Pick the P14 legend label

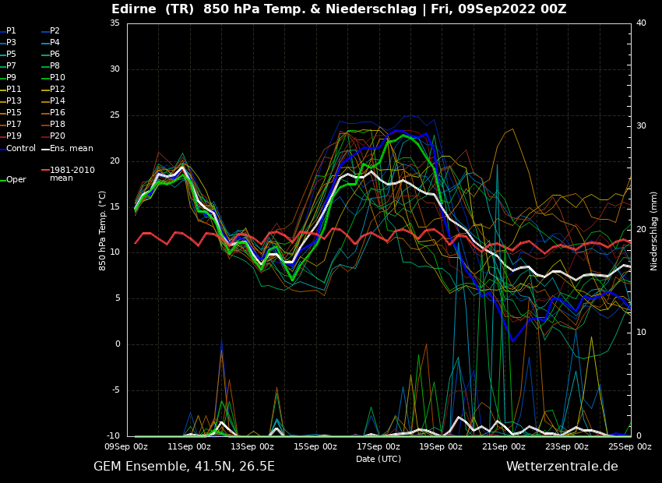(x=58, y=101)
